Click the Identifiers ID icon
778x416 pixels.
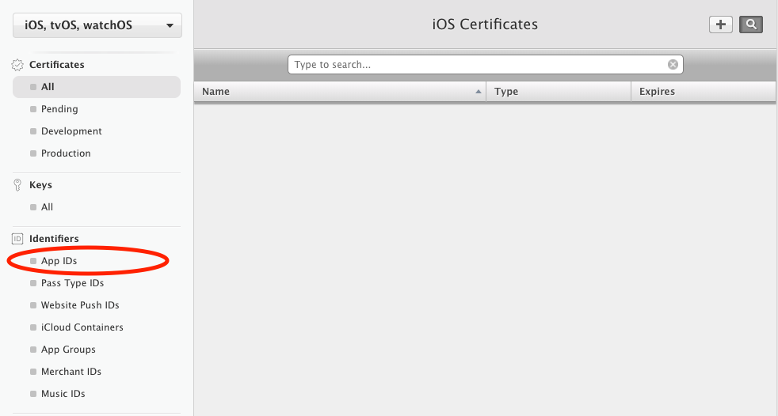[17, 239]
